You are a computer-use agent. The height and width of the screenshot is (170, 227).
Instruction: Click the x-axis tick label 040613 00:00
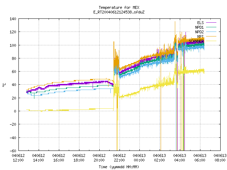click(139, 158)
